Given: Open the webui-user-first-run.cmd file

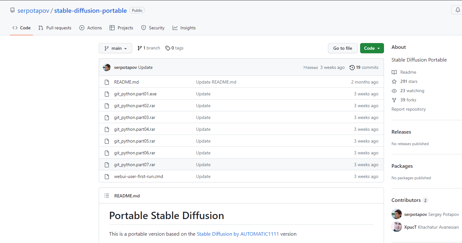Looking at the screenshot, I should pos(139,177).
